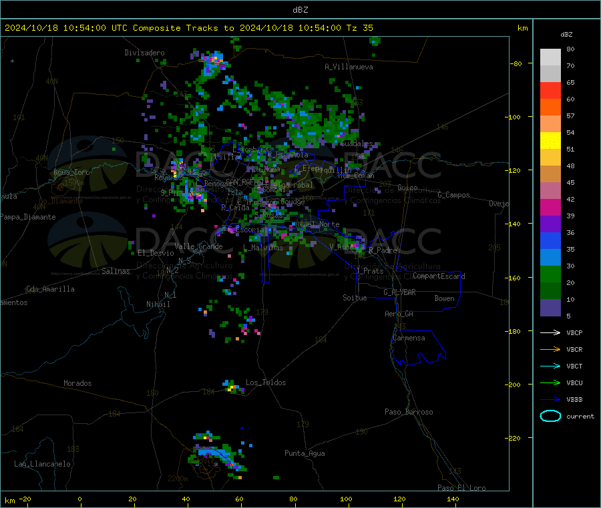Image resolution: width=601 pixels, height=508 pixels.
Task: Click the 'El_Desvio' map label
Action: click(x=156, y=253)
